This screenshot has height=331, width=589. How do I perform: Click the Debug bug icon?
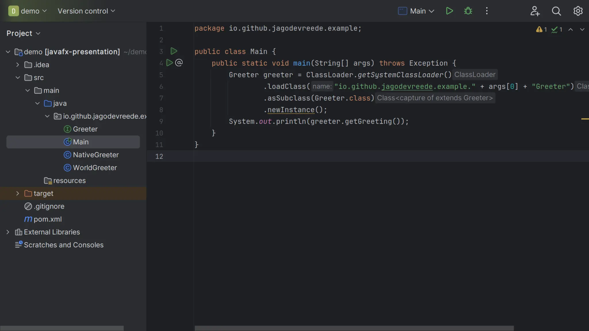pos(468,11)
